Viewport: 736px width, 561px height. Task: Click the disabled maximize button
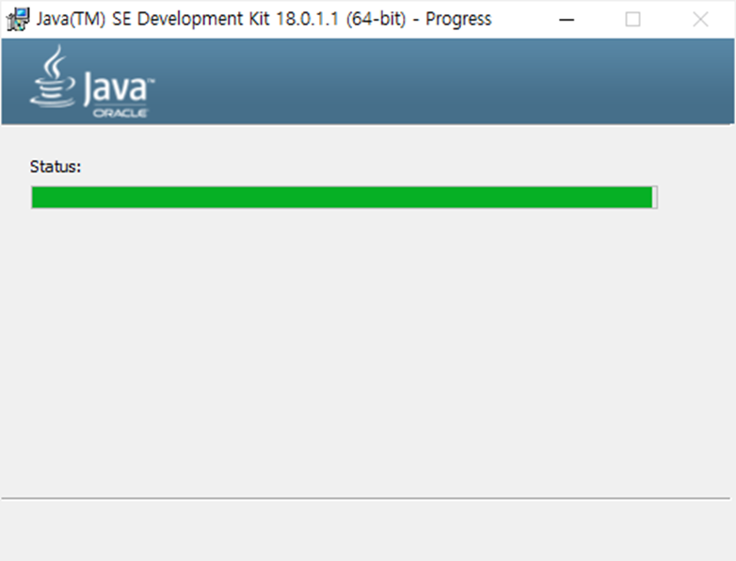(x=632, y=20)
